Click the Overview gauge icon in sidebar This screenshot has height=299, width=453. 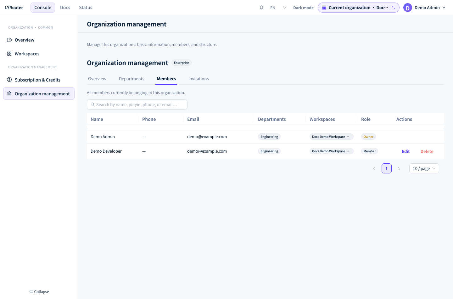click(x=9, y=40)
